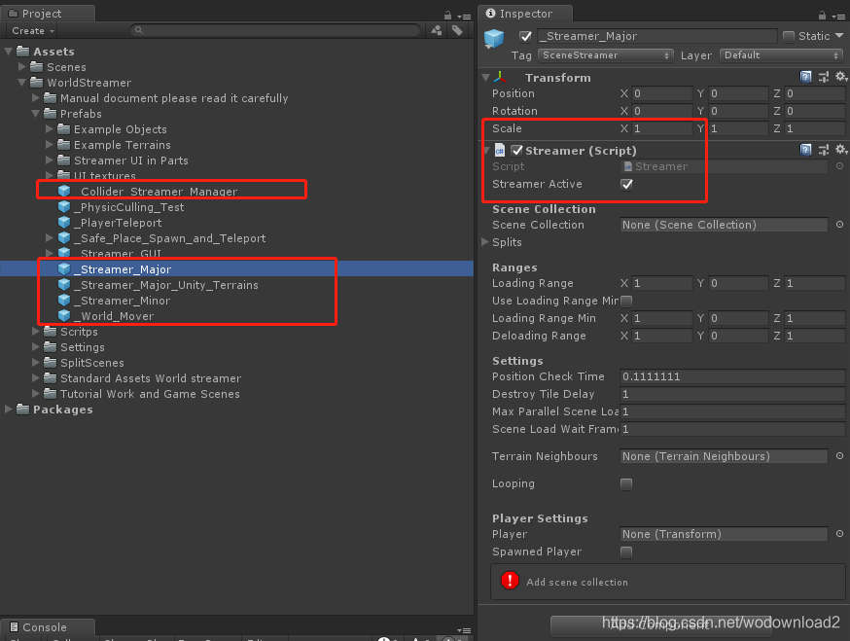The width and height of the screenshot is (850, 641).
Task: Open object picker for Player field
Action: point(839,534)
